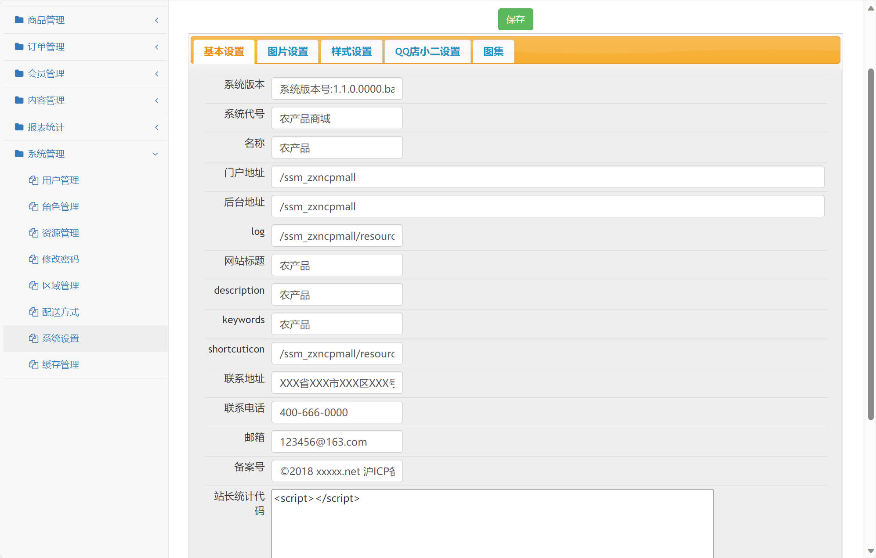
Task: Click the 保存 button
Action: [515, 19]
